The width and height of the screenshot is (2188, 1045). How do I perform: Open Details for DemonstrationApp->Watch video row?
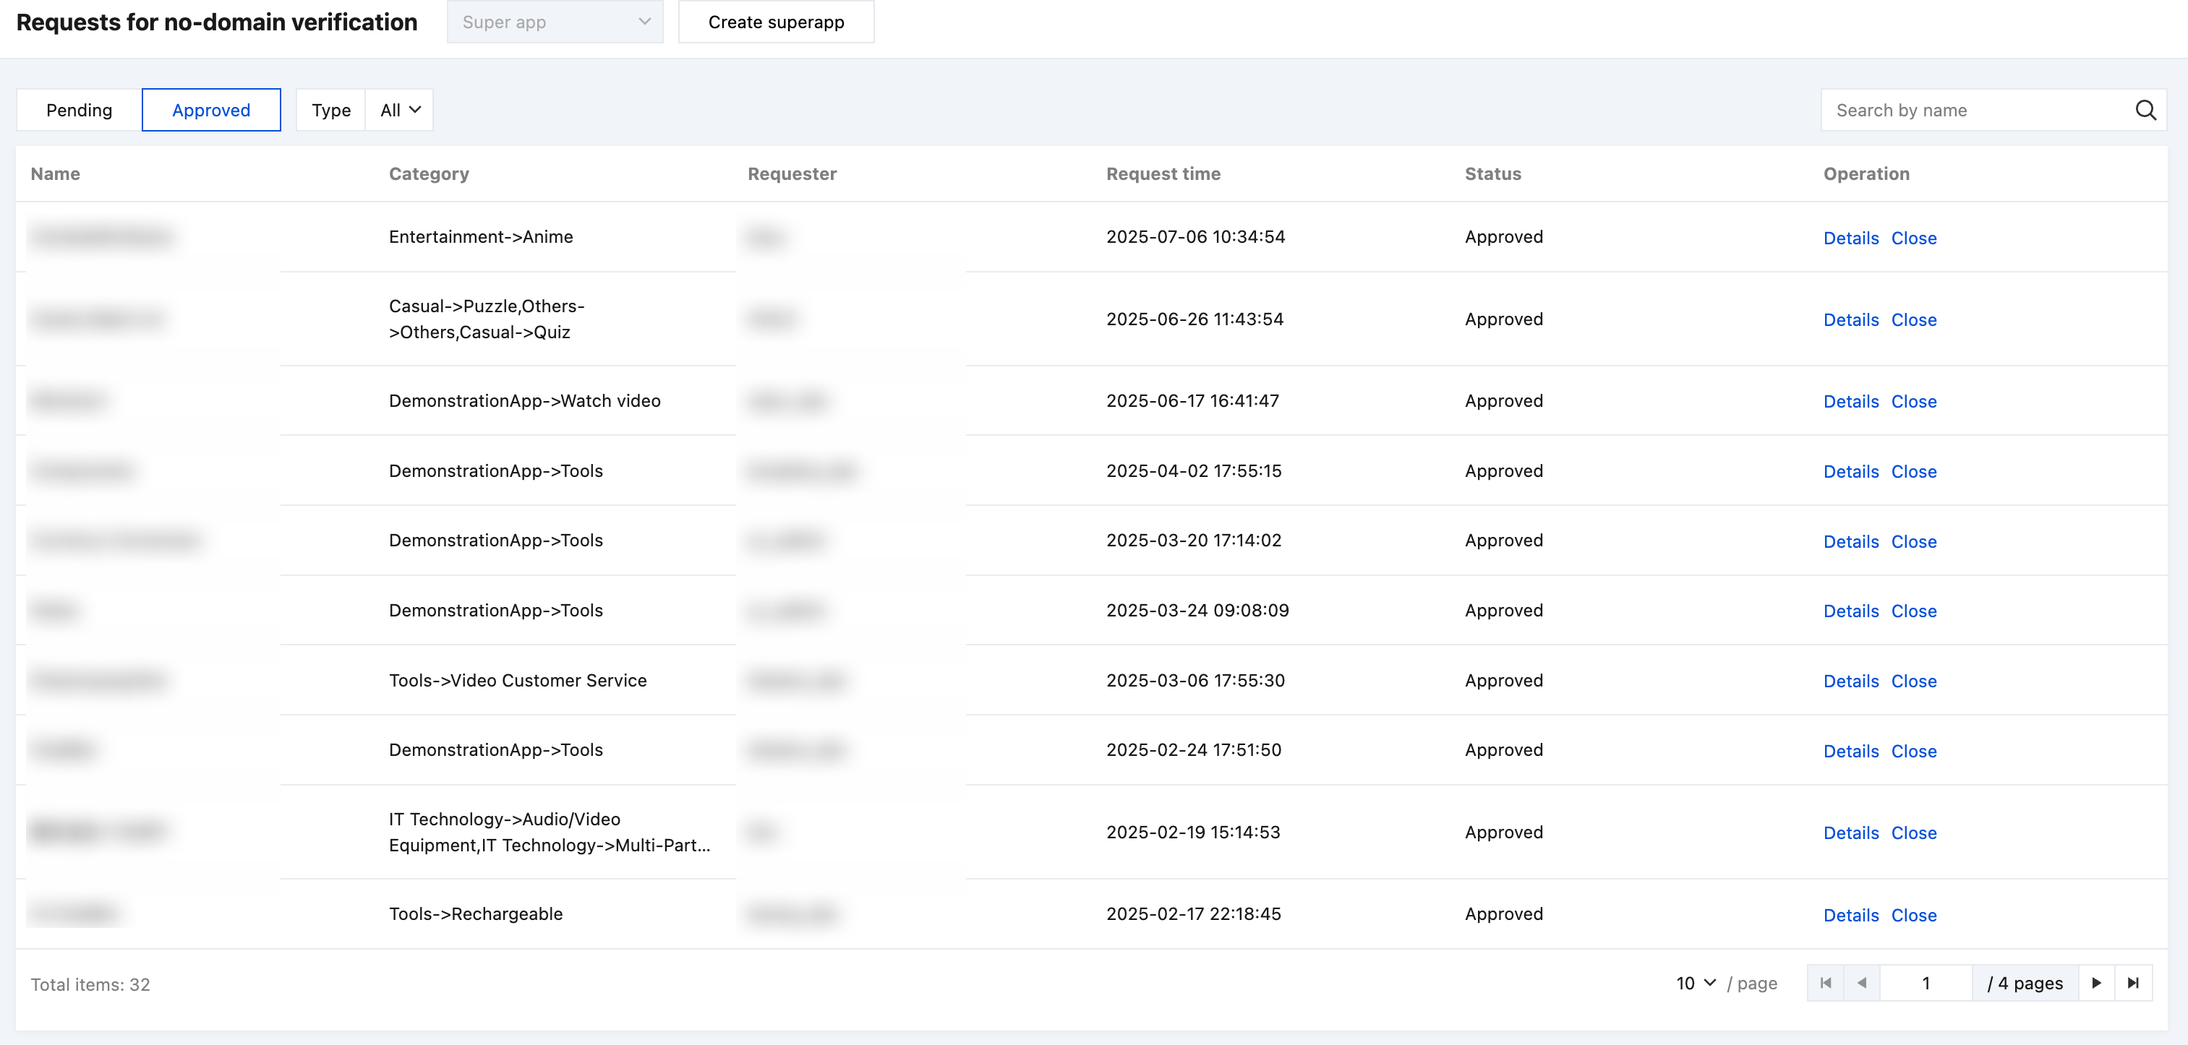1851,402
